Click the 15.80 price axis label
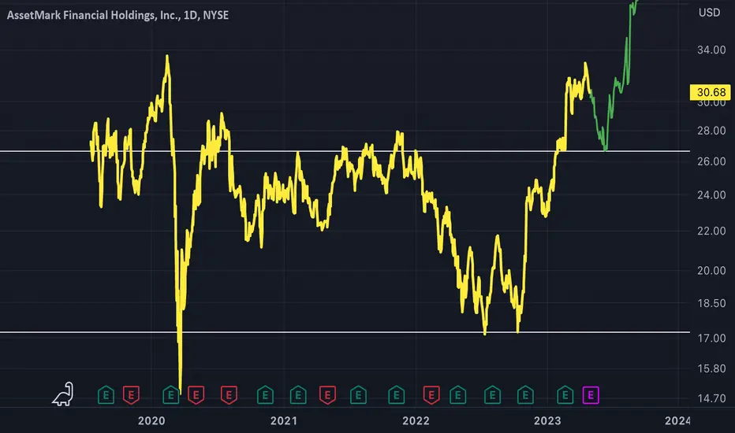The height and width of the screenshot is (433, 735). [x=711, y=369]
